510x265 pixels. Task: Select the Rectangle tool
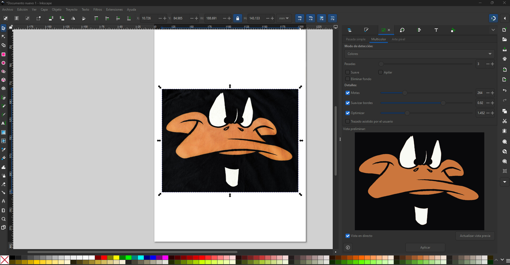click(3, 54)
